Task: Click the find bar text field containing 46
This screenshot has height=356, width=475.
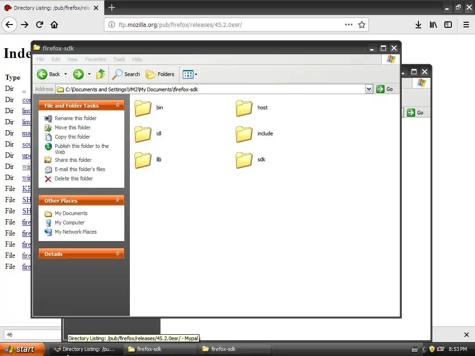Action: tap(33, 335)
